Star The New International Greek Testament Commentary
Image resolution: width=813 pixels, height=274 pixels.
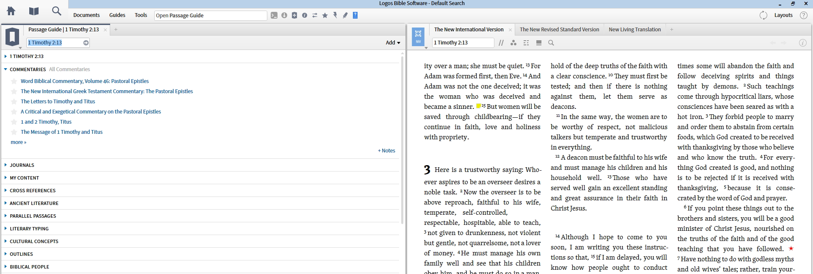pyautogui.click(x=14, y=91)
